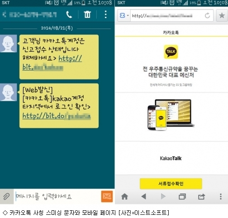This screenshot has width=228, height=218.
Task: Tap the star bookmark icon in browser
Action: coord(222,15)
